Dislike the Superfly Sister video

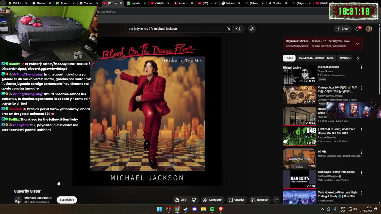coord(194,200)
